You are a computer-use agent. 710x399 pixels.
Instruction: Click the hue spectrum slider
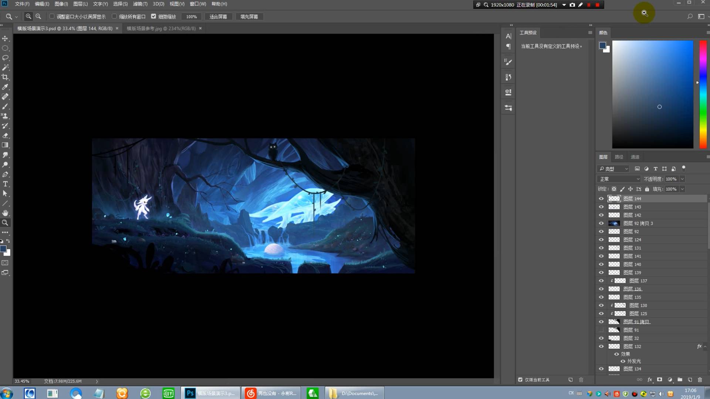703,95
